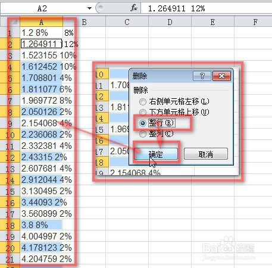This screenshot has height=268, width=272.
Task: Click cell containing '4.204759 2%'
Action: [41, 259]
